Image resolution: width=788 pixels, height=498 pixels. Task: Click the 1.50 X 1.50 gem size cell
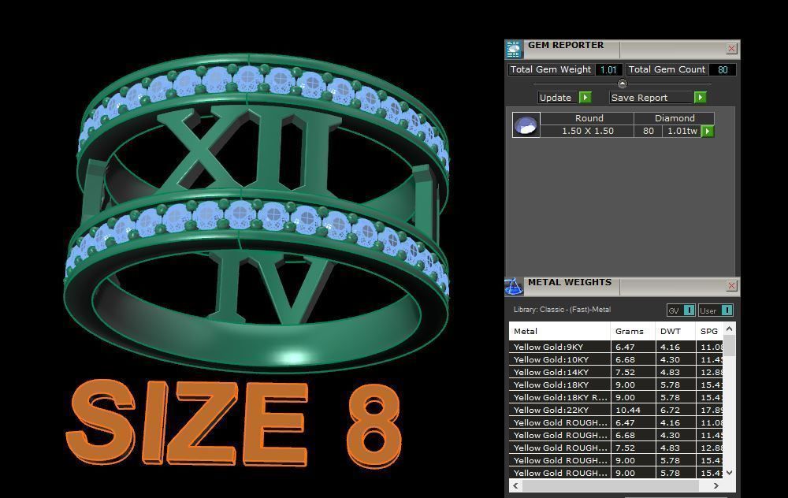point(588,131)
